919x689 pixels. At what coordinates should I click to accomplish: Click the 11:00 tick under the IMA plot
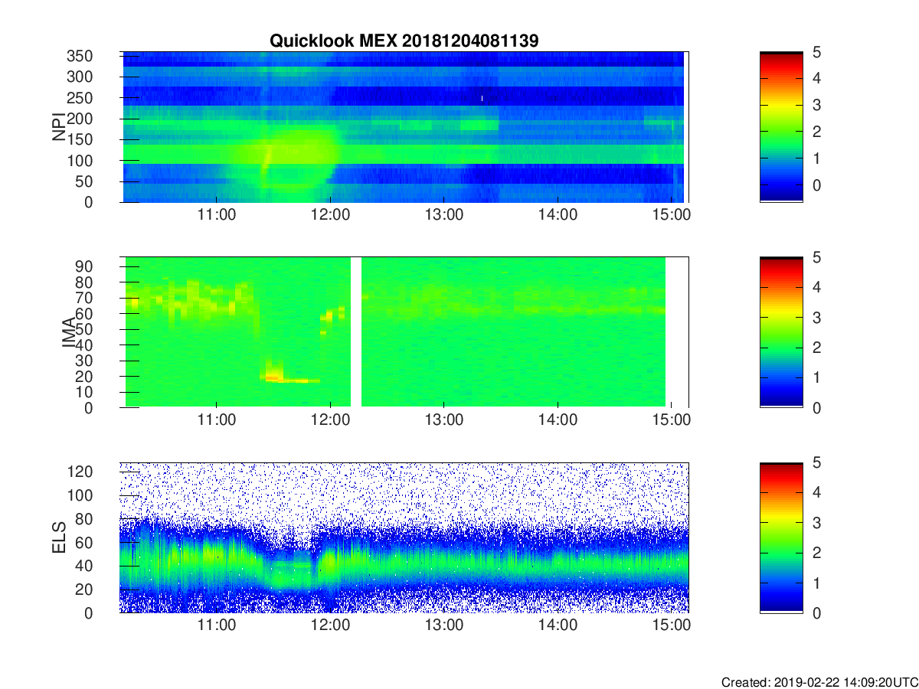tap(217, 420)
